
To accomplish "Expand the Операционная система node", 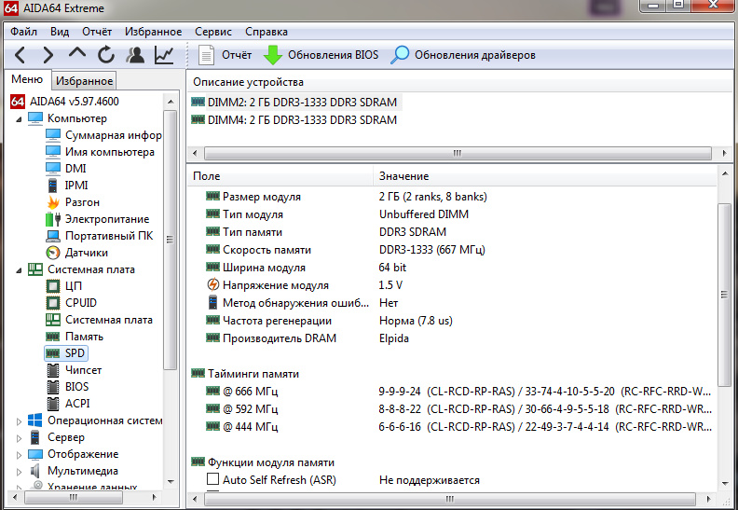I will pos(19,421).
